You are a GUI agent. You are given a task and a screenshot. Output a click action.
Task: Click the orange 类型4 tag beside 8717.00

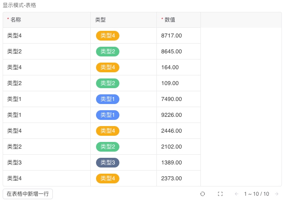107,36
